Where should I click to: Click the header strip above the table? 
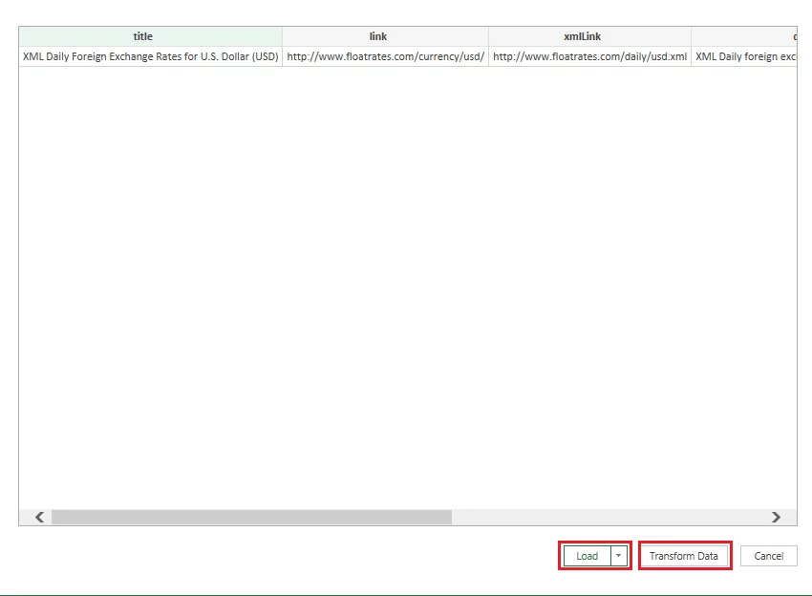click(406, 11)
